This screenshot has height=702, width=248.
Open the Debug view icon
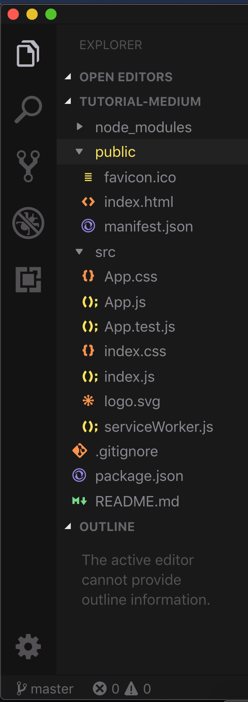pos(28,223)
